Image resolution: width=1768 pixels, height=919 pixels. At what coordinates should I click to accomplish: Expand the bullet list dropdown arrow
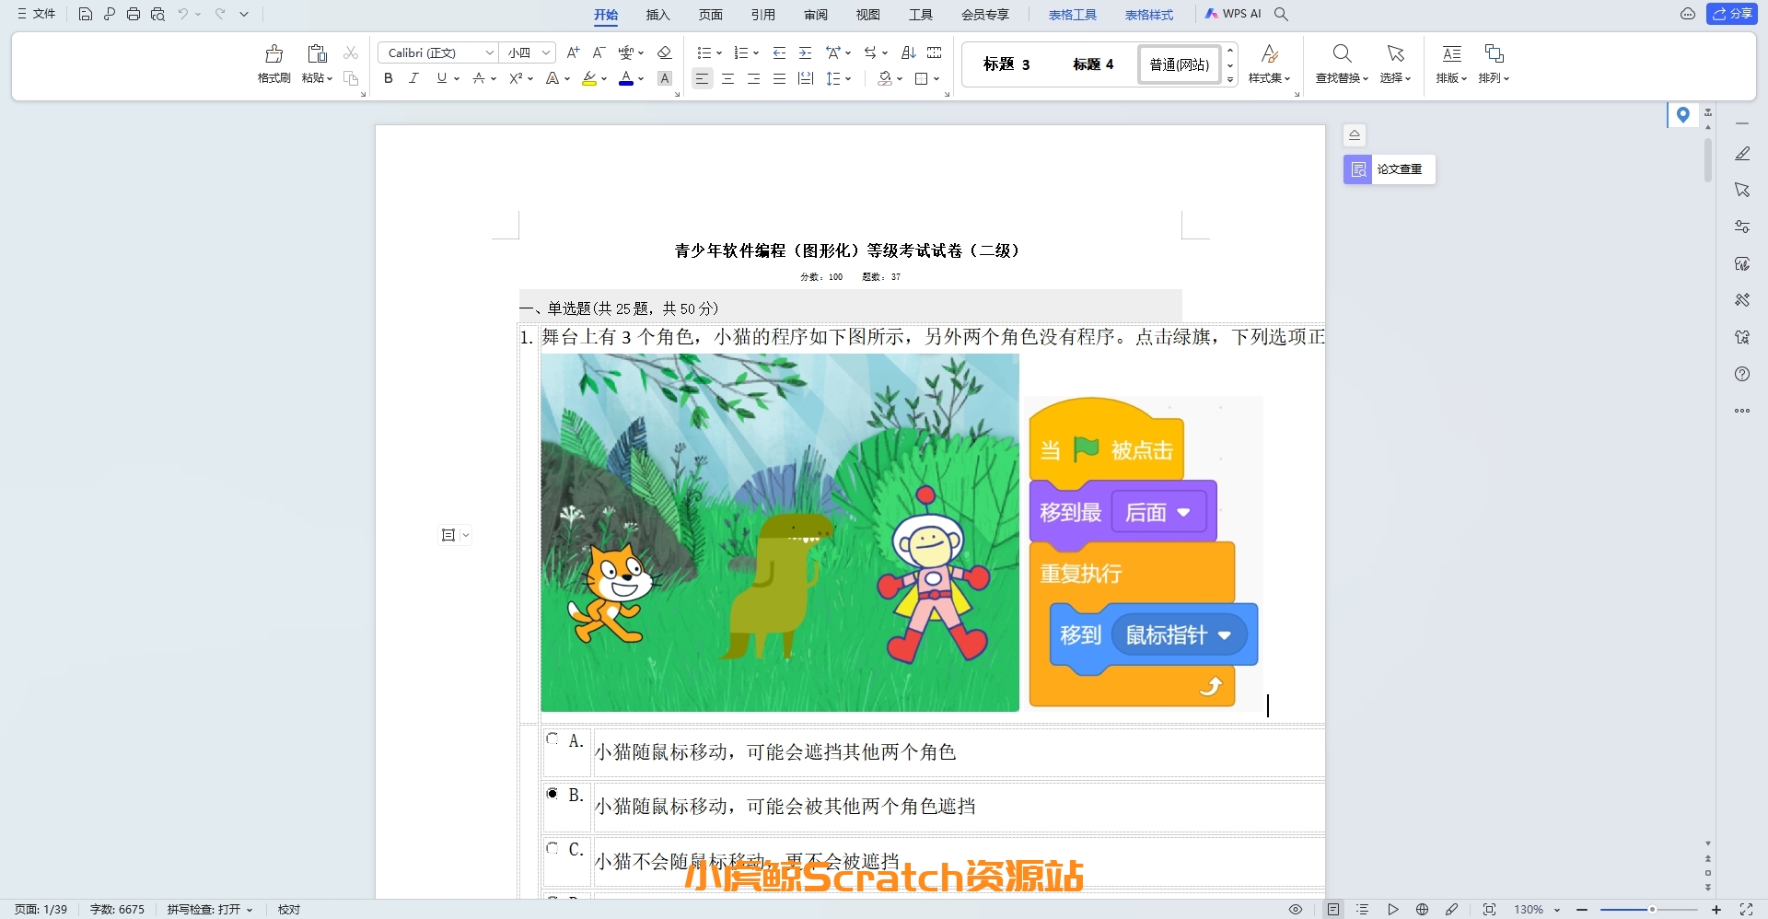tap(719, 53)
